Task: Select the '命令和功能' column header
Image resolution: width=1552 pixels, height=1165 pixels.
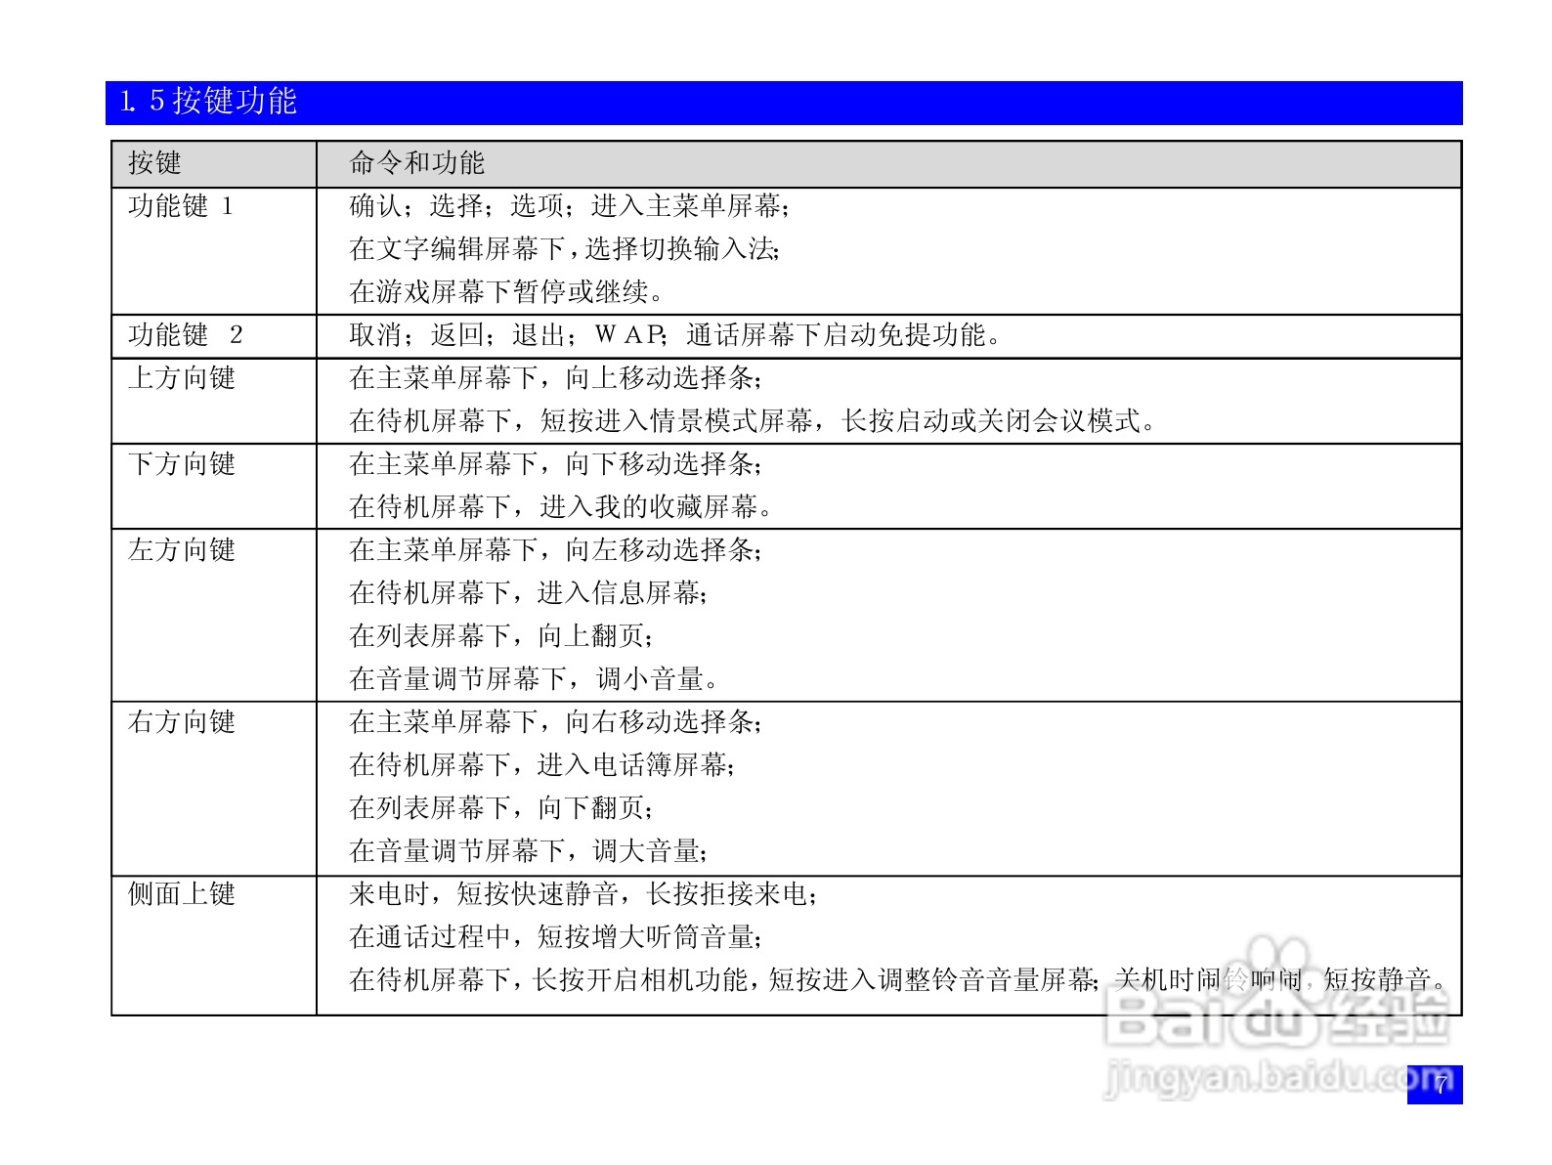Action: click(417, 163)
